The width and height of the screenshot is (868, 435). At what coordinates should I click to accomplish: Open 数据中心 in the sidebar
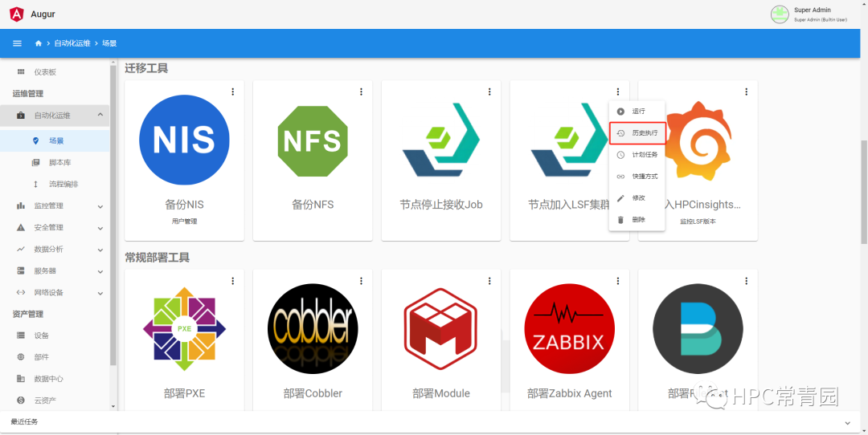click(x=55, y=379)
